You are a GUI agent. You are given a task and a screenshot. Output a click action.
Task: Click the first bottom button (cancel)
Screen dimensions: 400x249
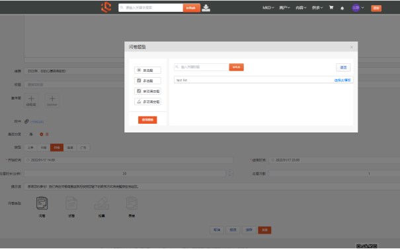(x=217, y=230)
